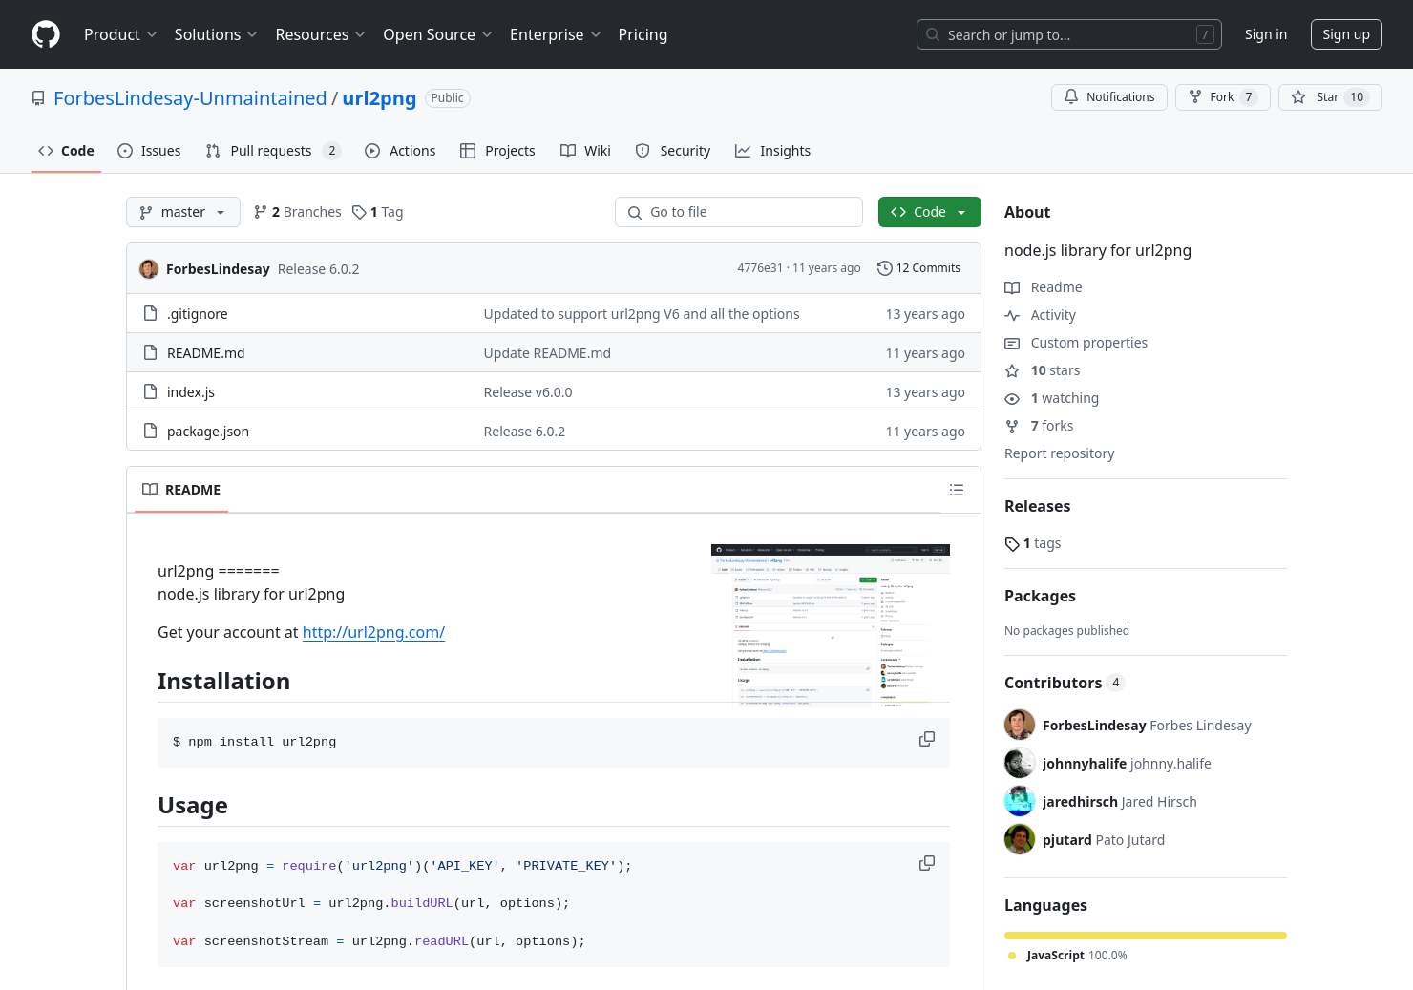The width and height of the screenshot is (1413, 990).
Task: Open the master branch dropdown
Action: tap(183, 212)
